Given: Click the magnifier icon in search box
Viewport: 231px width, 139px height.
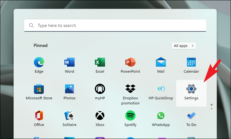Looking at the screenshot, I should point(31,25).
